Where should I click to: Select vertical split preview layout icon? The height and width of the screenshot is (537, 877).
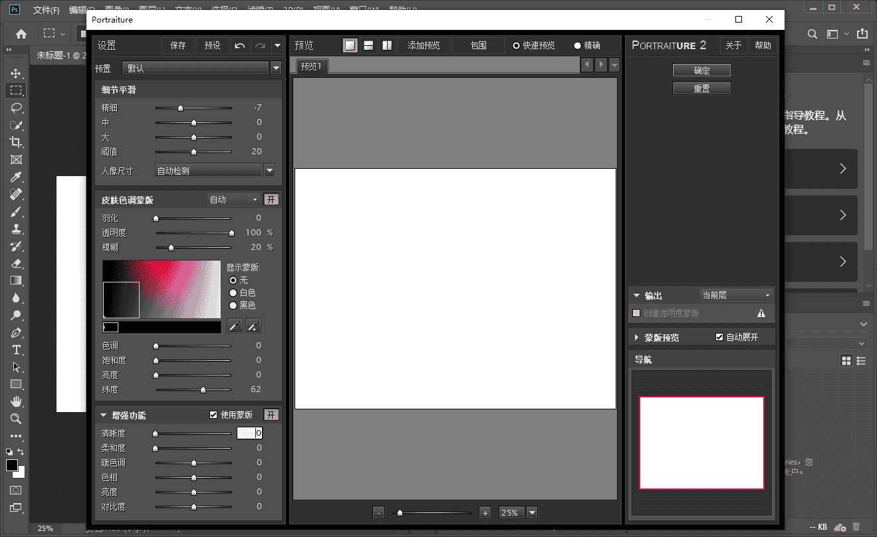pos(387,46)
